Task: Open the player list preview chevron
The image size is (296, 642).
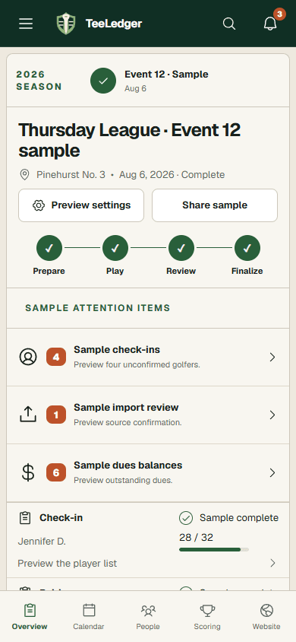Action: pyautogui.click(x=272, y=564)
